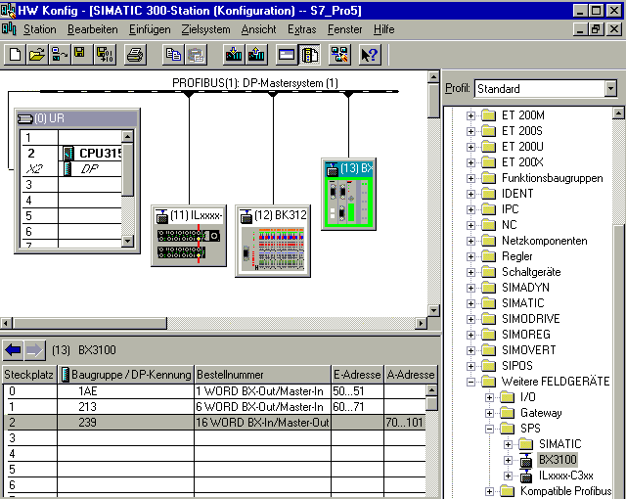Viewport: 626px width, 499px height.
Task: Open the Einfügen menu
Action: pos(150,29)
